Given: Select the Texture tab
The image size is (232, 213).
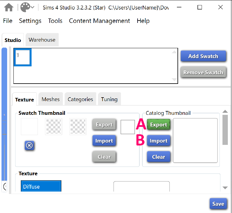Looking at the screenshot, I should point(24,99).
